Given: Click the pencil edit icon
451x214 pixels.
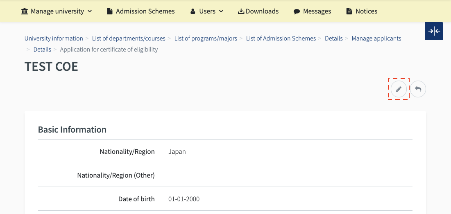Looking at the screenshot, I should click(x=399, y=89).
